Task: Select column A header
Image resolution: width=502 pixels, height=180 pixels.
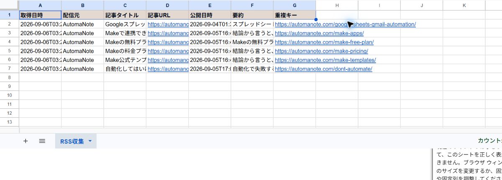Action: pos(40,5)
